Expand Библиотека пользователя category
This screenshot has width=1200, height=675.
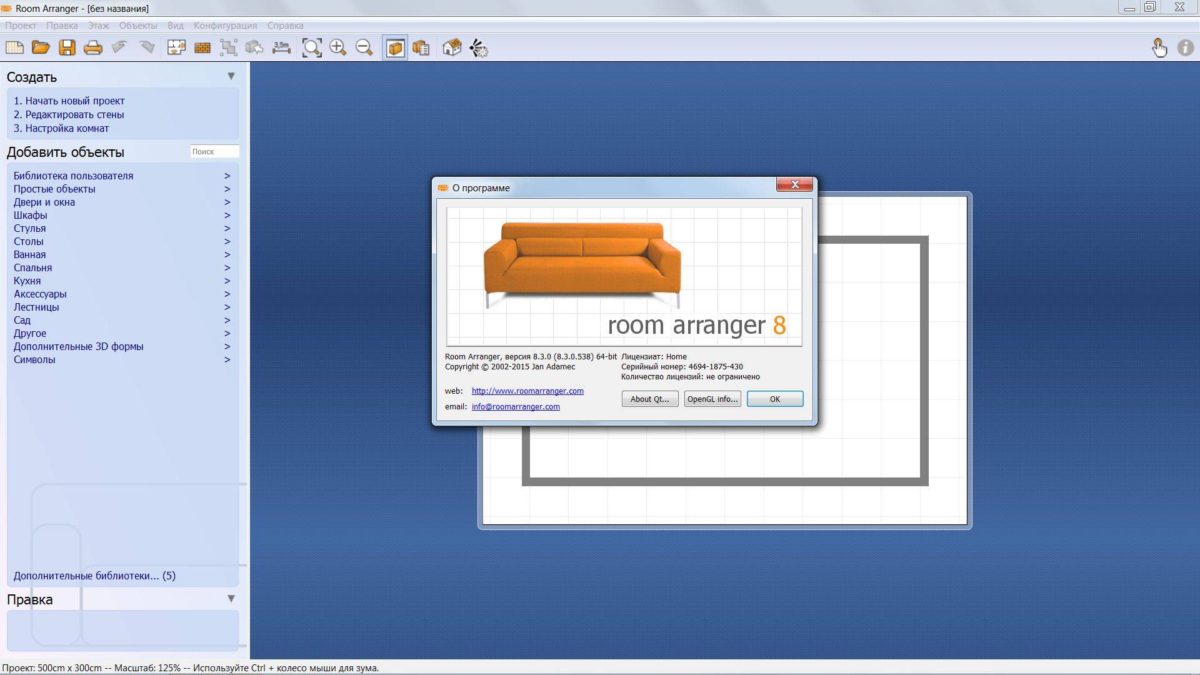point(122,176)
